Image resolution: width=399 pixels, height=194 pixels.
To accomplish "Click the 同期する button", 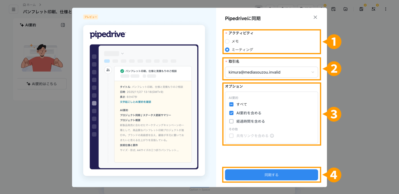I will 271,175.
